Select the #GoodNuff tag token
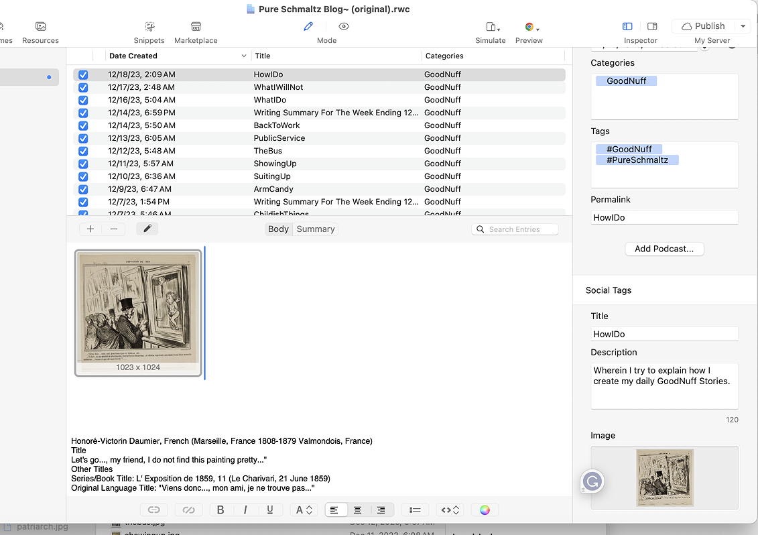The width and height of the screenshot is (758, 535). pos(629,149)
